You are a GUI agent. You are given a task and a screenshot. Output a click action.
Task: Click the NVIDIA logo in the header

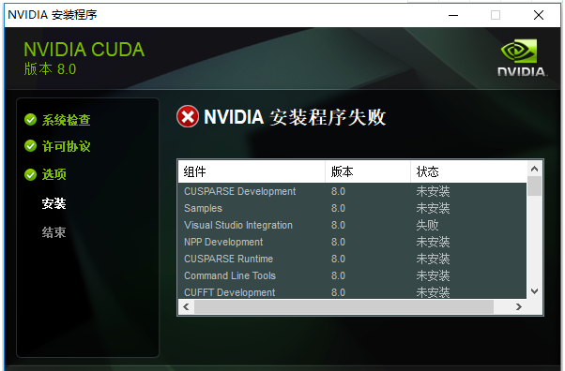point(522,58)
